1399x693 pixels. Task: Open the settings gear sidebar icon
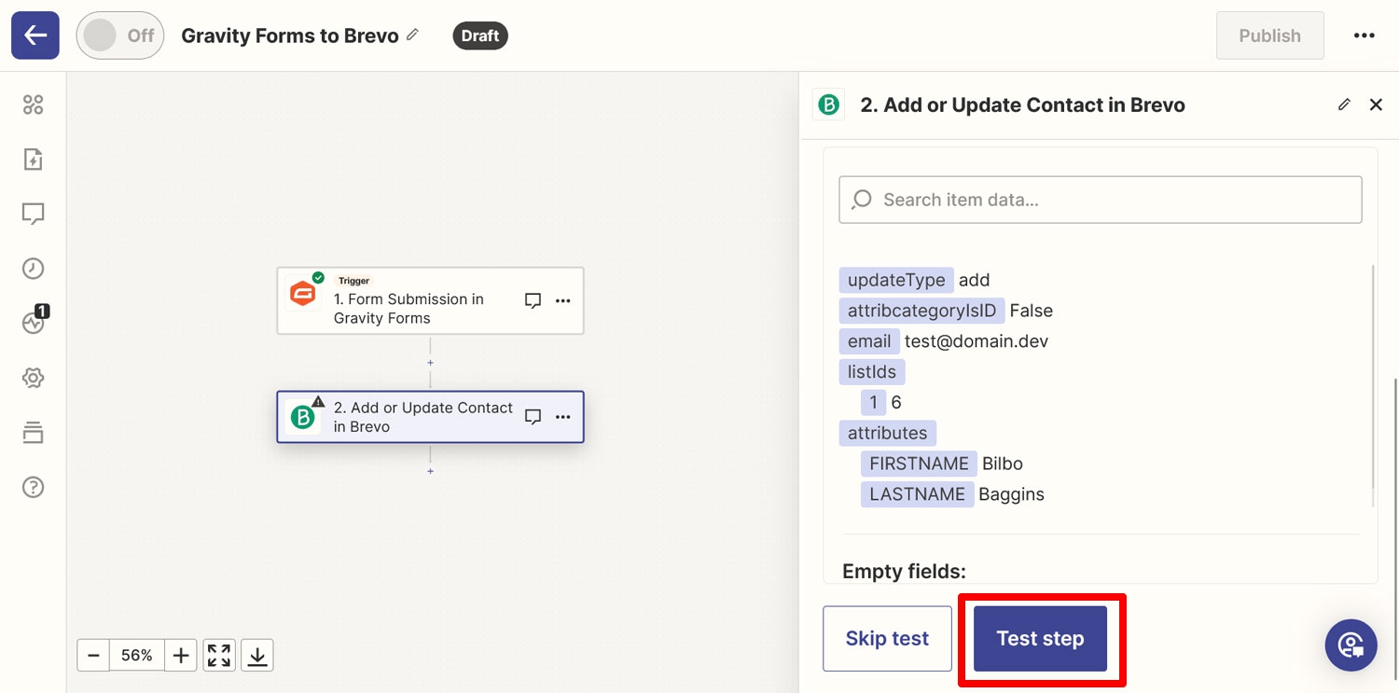point(34,378)
